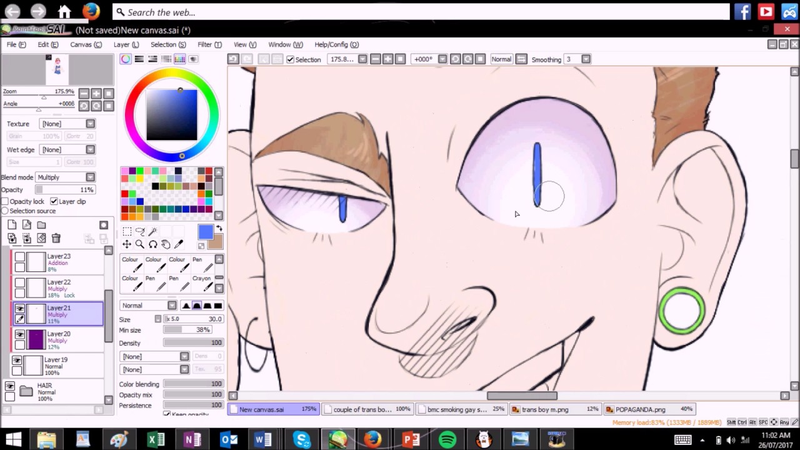Image resolution: width=800 pixels, height=450 pixels.
Task: Swap foreground and background colors
Action: pos(219,229)
